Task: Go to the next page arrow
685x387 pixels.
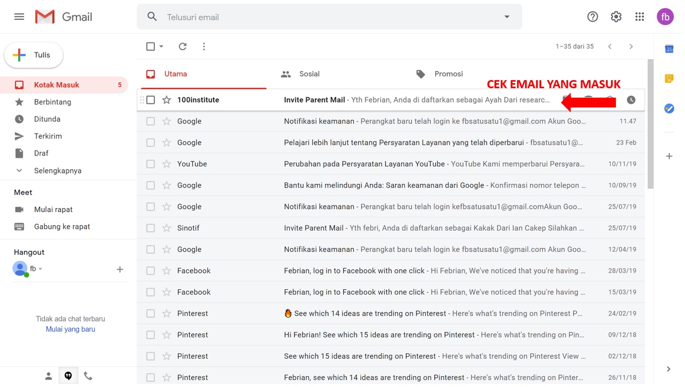Action: (x=631, y=46)
